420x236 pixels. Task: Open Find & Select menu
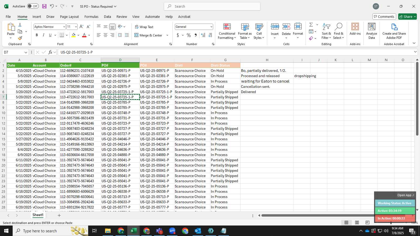pyautogui.click(x=338, y=31)
